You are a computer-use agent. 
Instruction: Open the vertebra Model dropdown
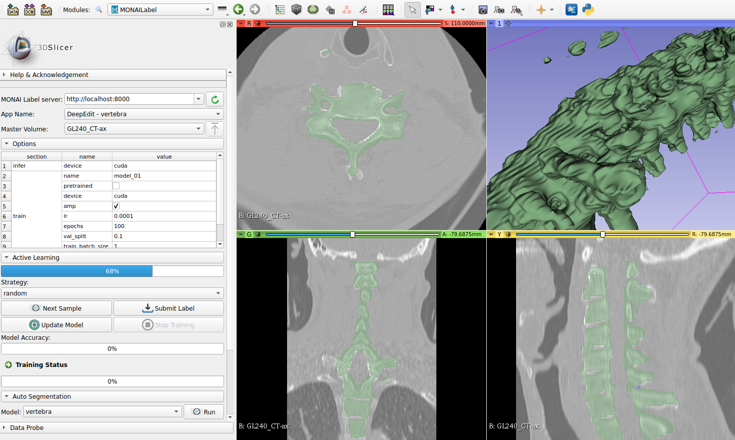pos(102,411)
